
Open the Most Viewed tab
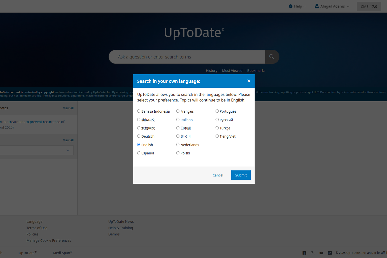point(232,71)
